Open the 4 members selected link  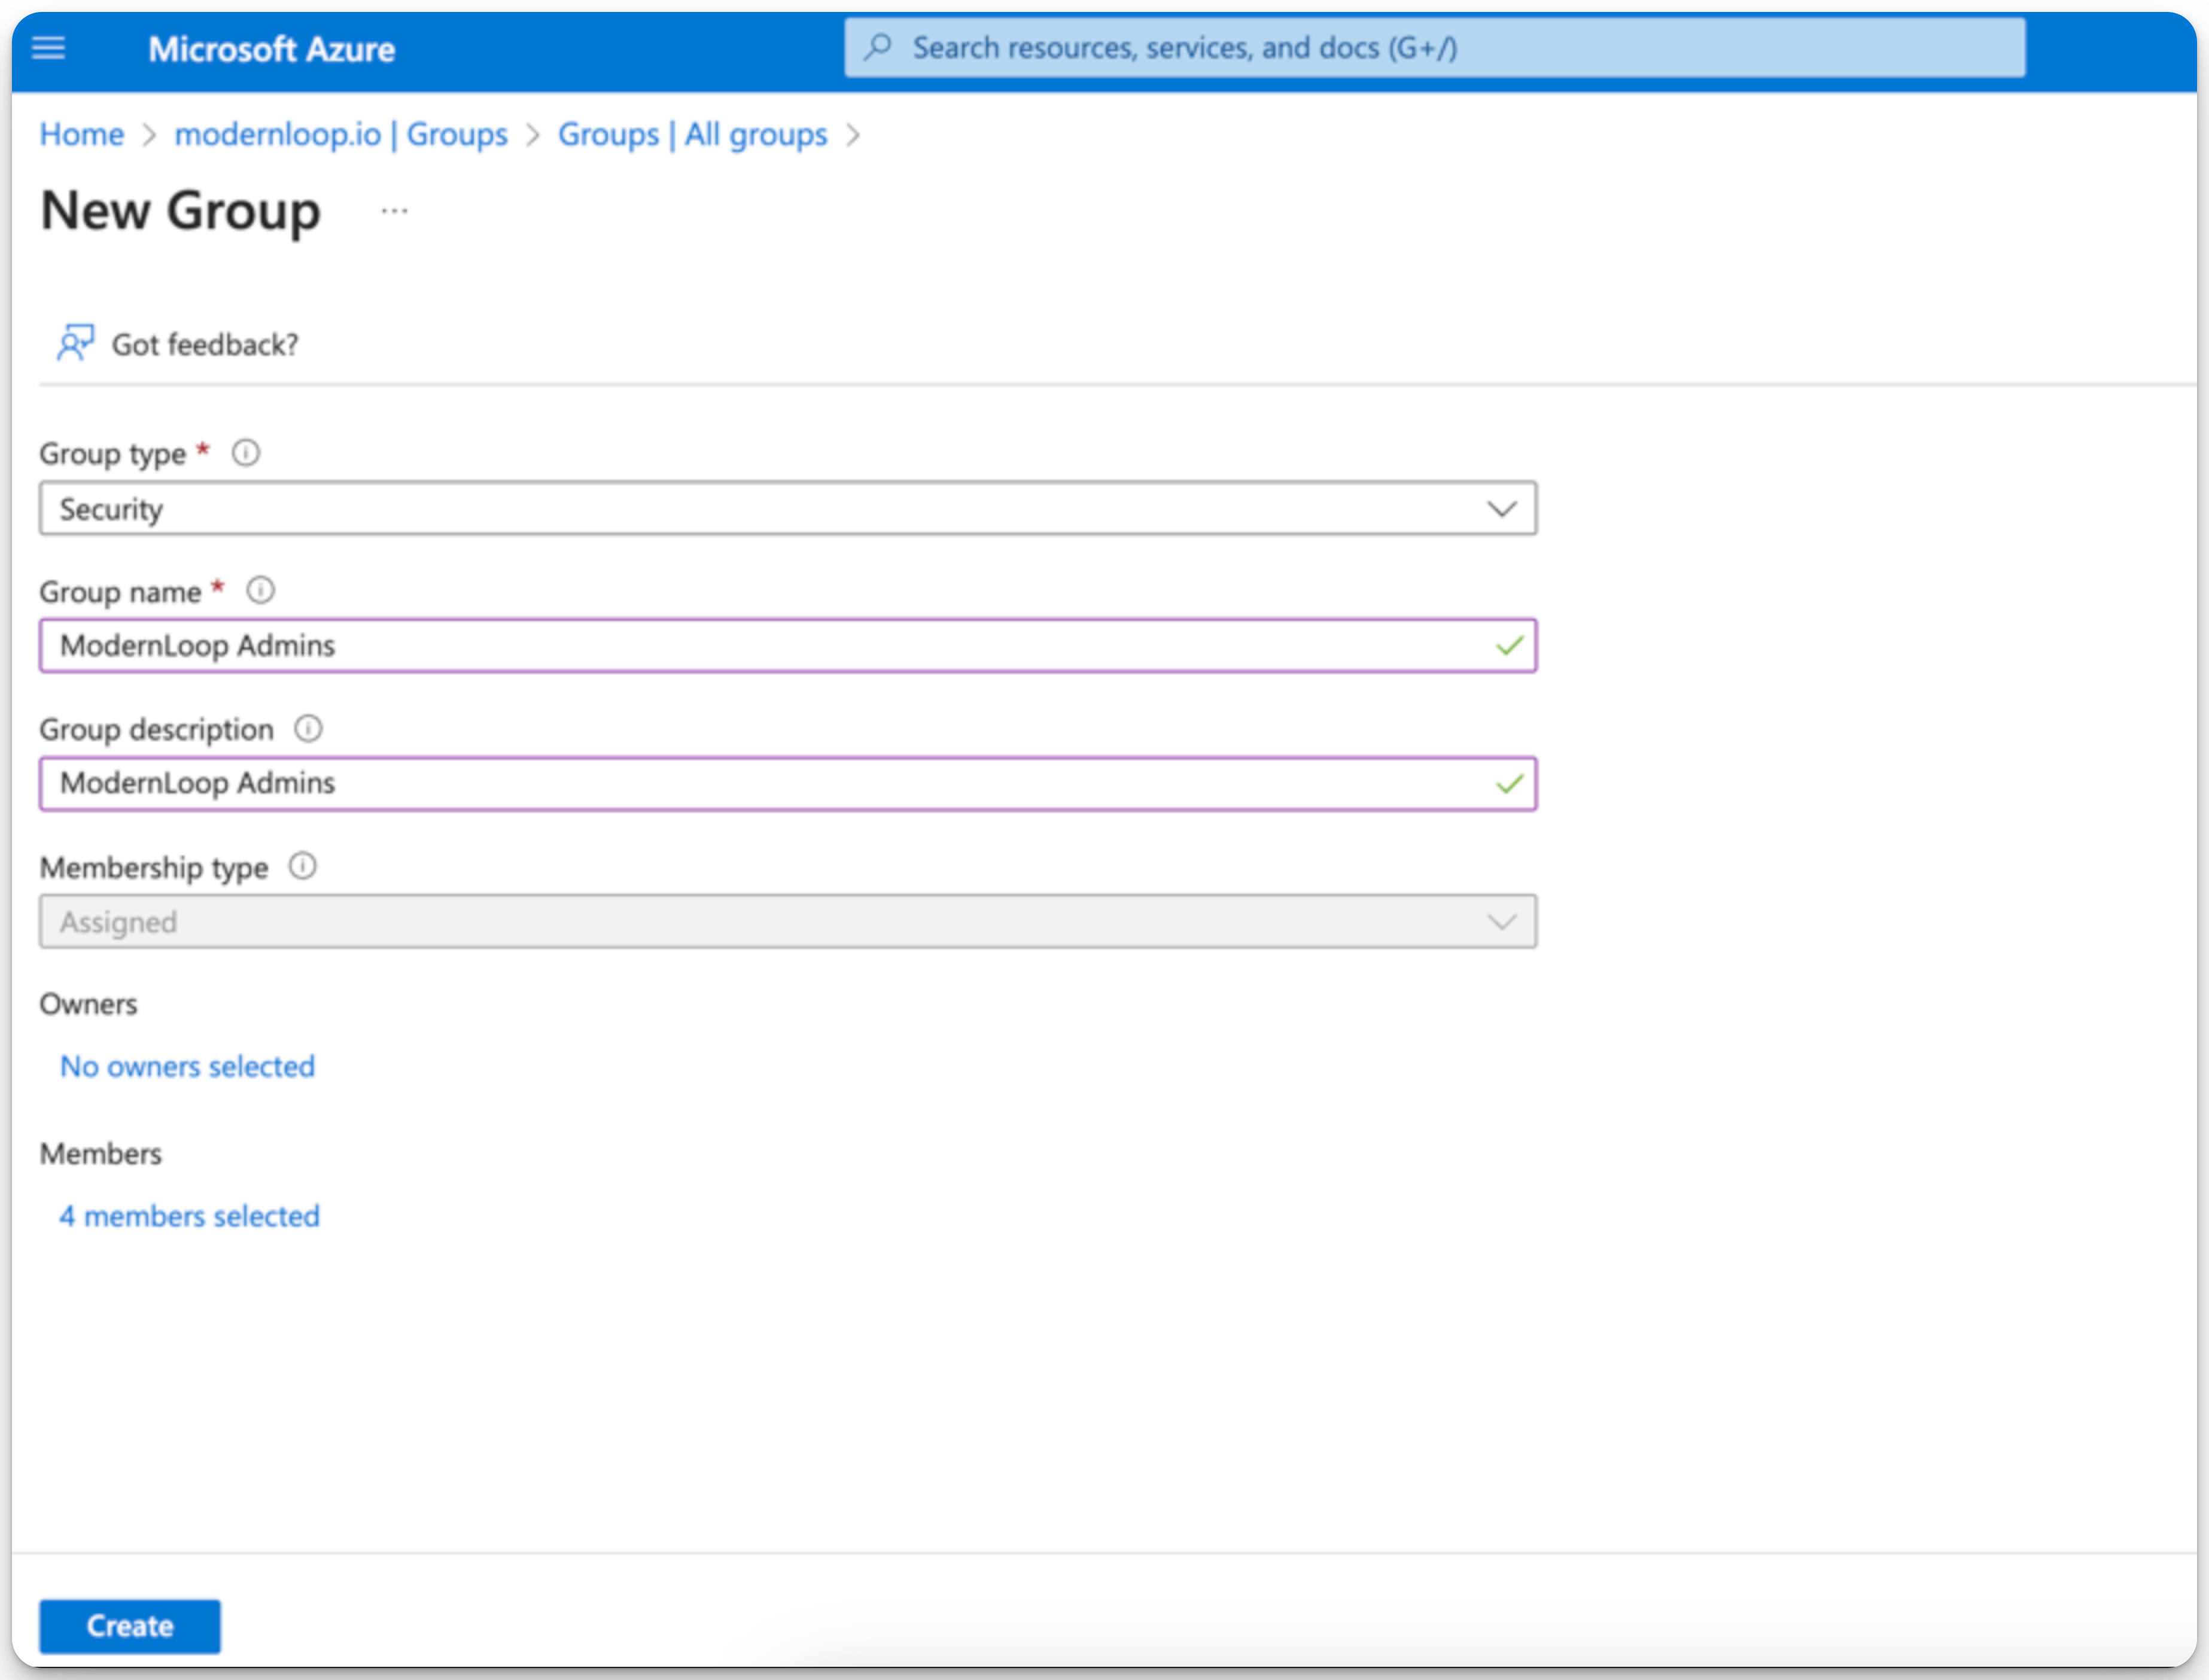point(190,1216)
